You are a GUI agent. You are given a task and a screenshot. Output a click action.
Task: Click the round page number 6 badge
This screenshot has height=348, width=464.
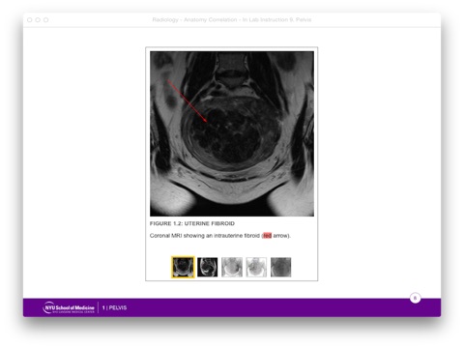(415, 298)
